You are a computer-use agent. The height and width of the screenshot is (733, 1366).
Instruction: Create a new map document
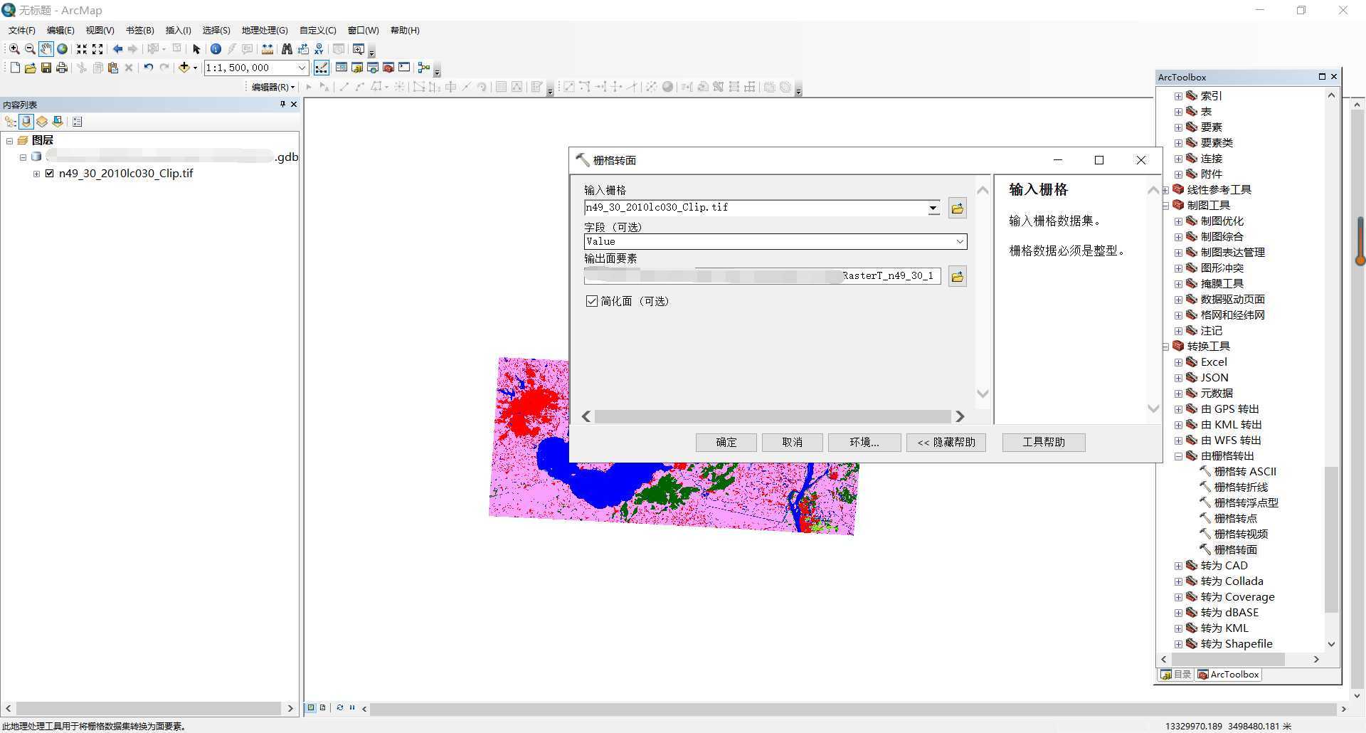[x=15, y=68]
